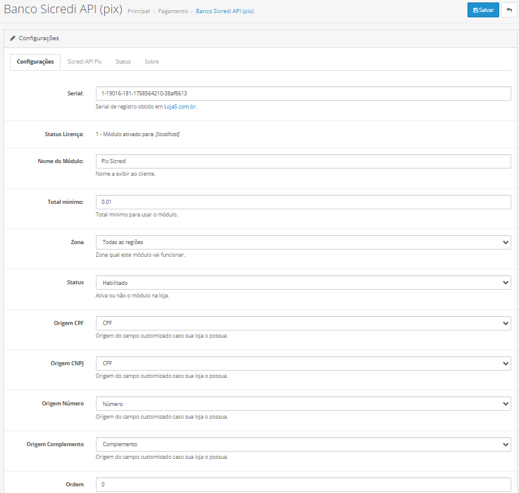Image resolution: width=519 pixels, height=493 pixels.
Task: Expand the Origem Número dropdown
Action: (303, 404)
